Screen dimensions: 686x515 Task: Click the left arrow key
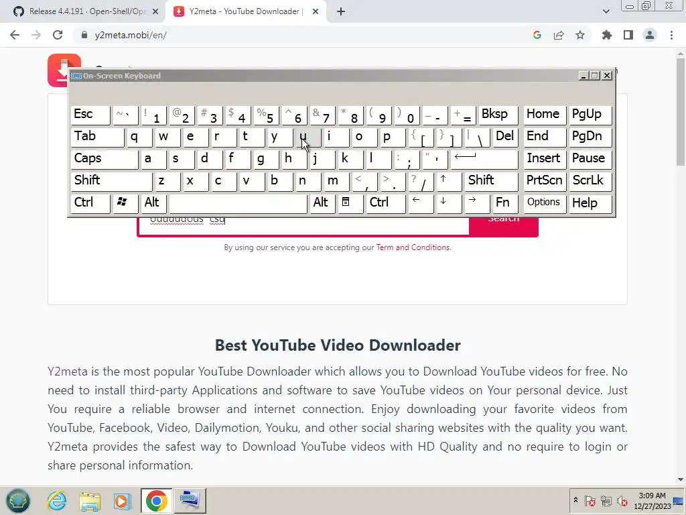pos(421,203)
